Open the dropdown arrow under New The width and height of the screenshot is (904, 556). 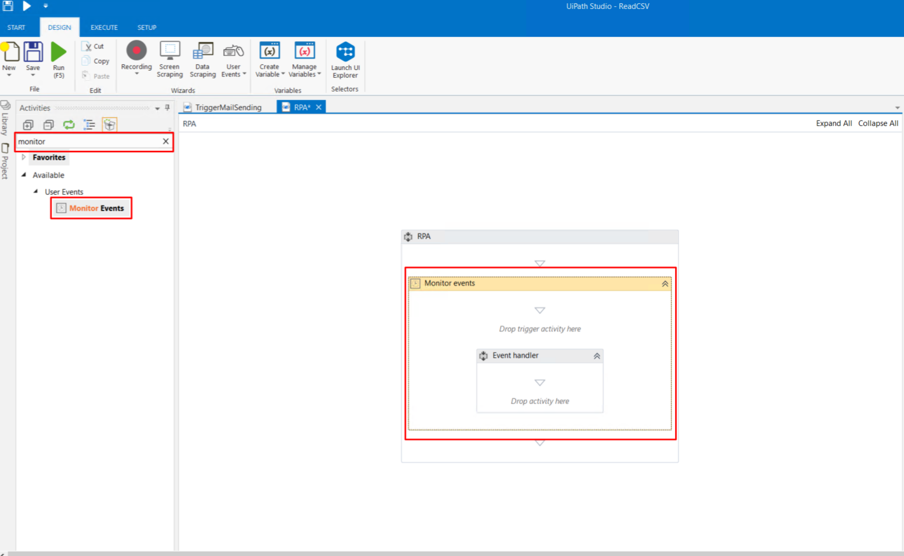[9, 75]
